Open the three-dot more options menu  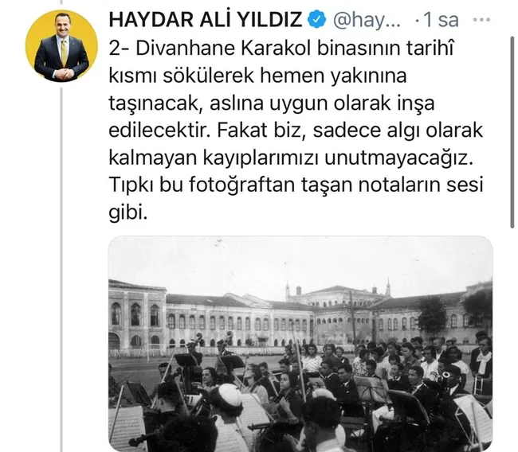pos(481,20)
